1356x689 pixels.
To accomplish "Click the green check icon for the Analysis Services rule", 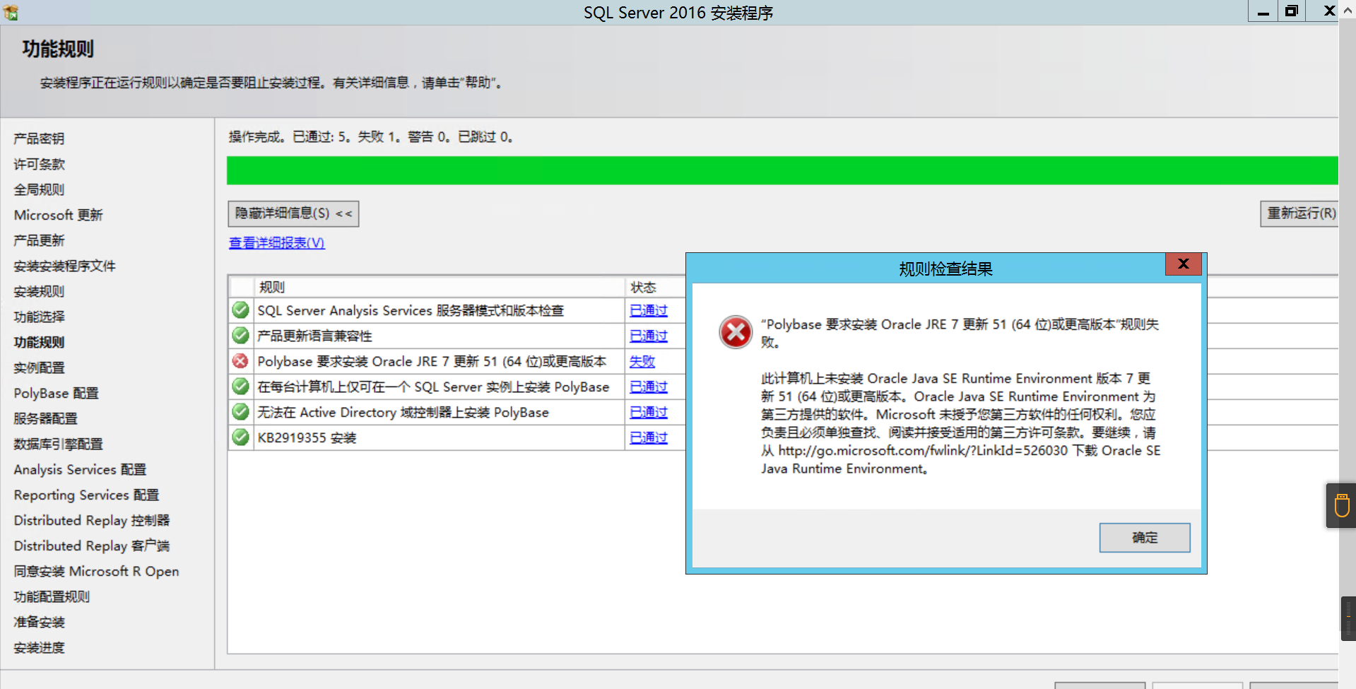I will click(x=240, y=310).
